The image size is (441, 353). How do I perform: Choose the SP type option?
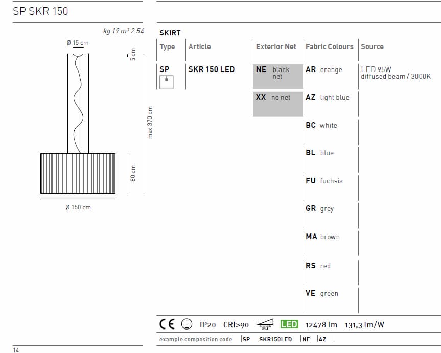tap(164, 69)
